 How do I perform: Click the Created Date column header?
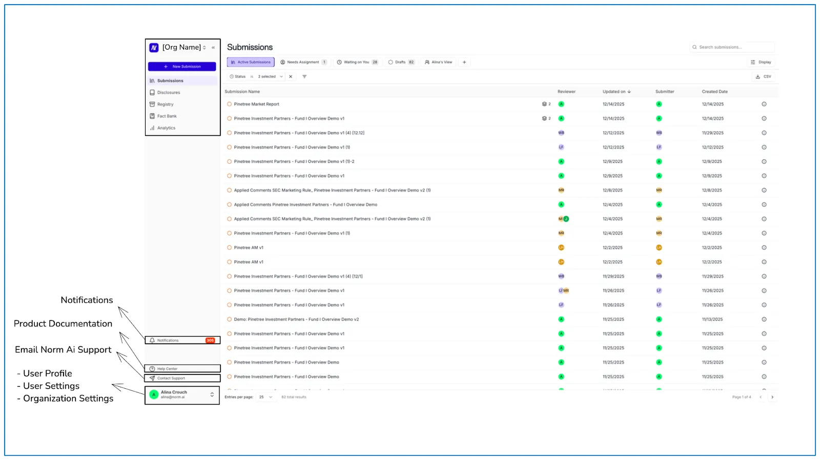[x=714, y=92]
